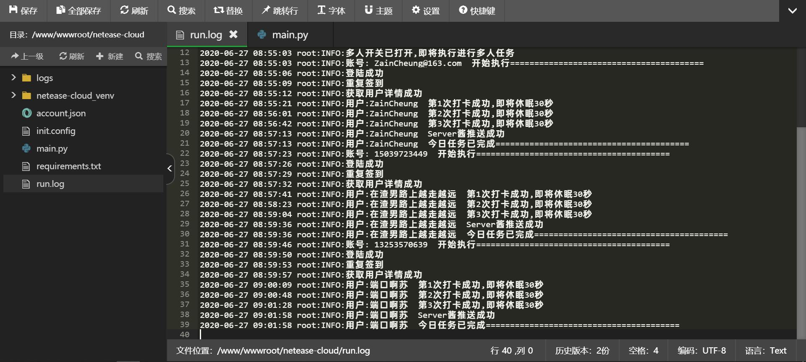
Task: Click the line/column indicator 行 40 ,列 0
Action: click(512, 351)
